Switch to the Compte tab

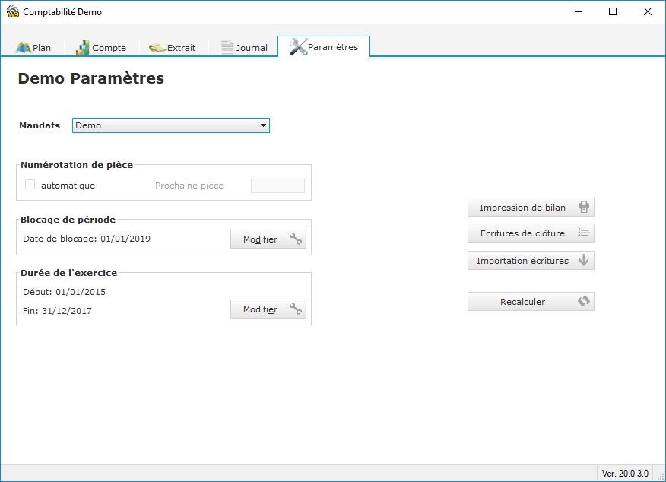tap(101, 48)
